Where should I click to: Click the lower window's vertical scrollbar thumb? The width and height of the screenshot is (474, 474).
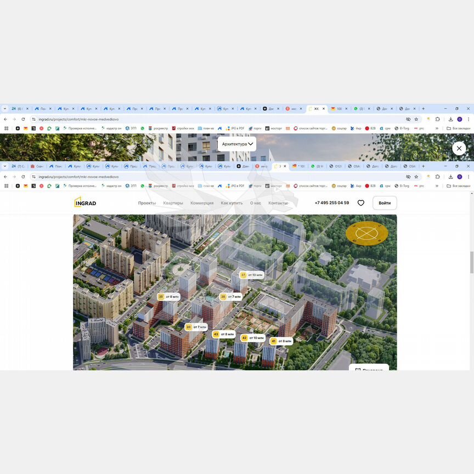point(471,262)
